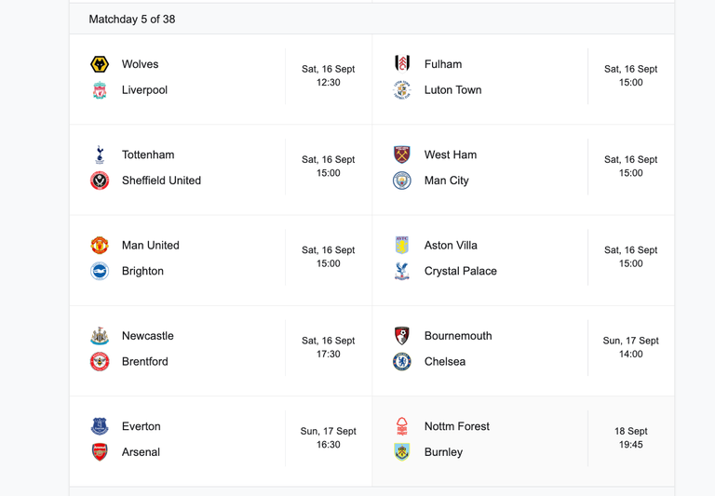This screenshot has height=496, width=715.
Task: Click the Newcastle club crest
Action: 100,336
